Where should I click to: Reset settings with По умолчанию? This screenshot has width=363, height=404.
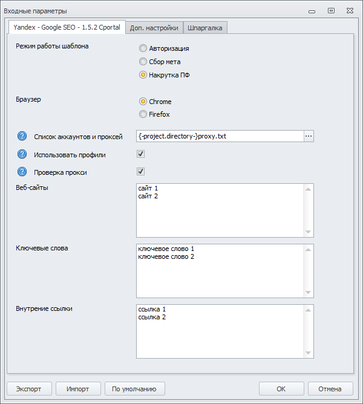tap(134, 389)
